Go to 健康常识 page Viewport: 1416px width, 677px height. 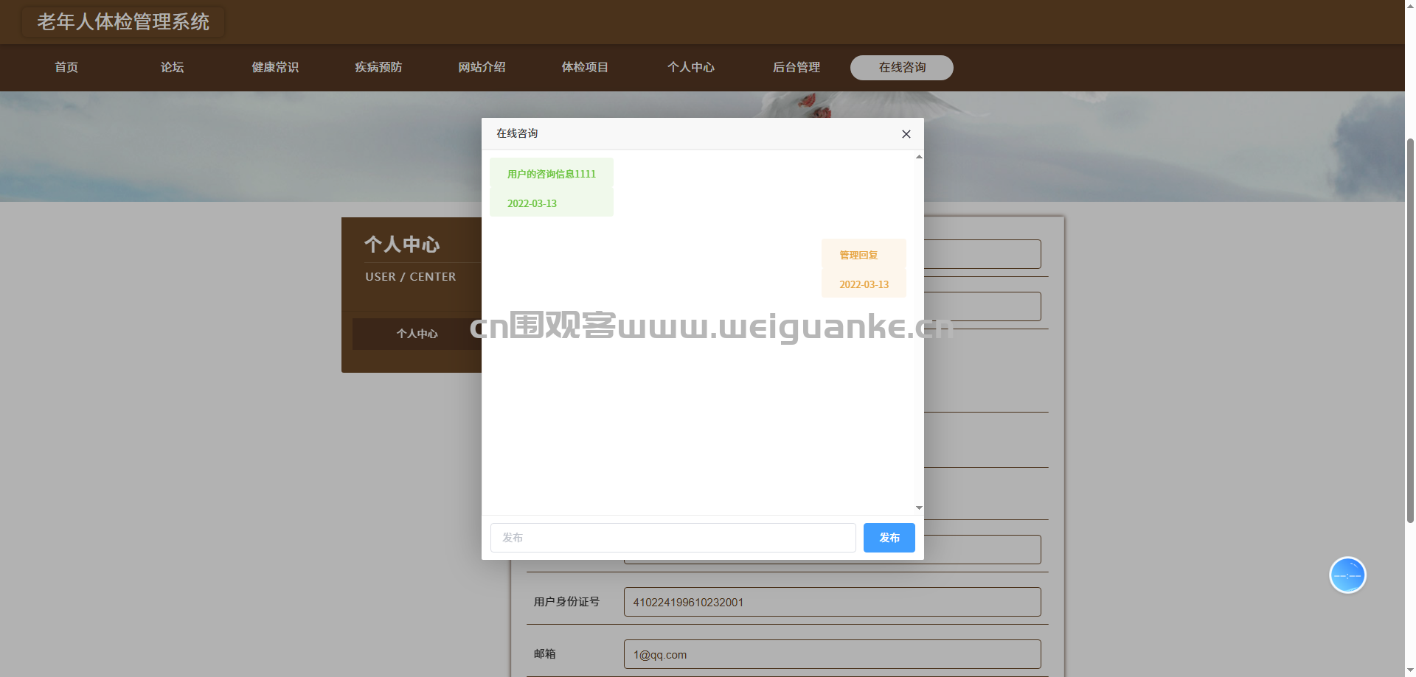(275, 67)
